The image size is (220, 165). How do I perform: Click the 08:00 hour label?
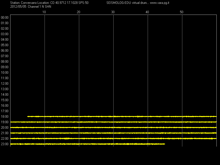5,62
